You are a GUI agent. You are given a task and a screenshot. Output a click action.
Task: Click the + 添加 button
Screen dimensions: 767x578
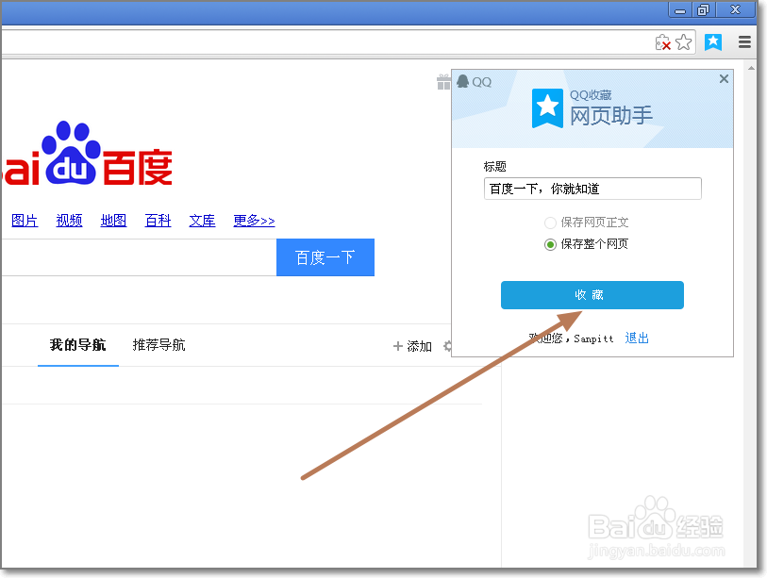point(412,346)
